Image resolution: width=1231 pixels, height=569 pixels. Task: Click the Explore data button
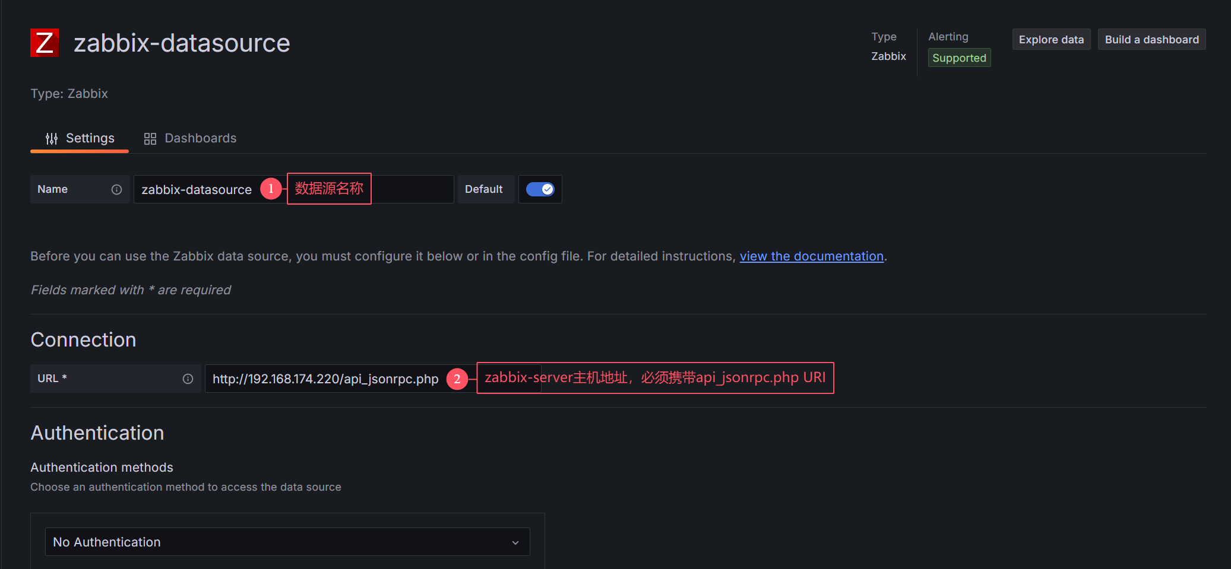click(x=1051, y=40)
